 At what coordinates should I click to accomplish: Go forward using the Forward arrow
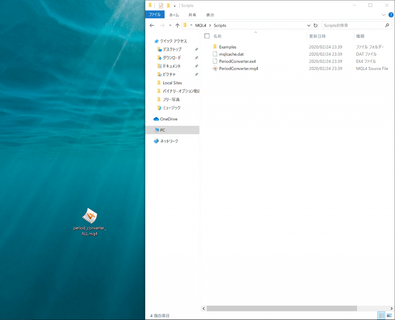(162, 25)
